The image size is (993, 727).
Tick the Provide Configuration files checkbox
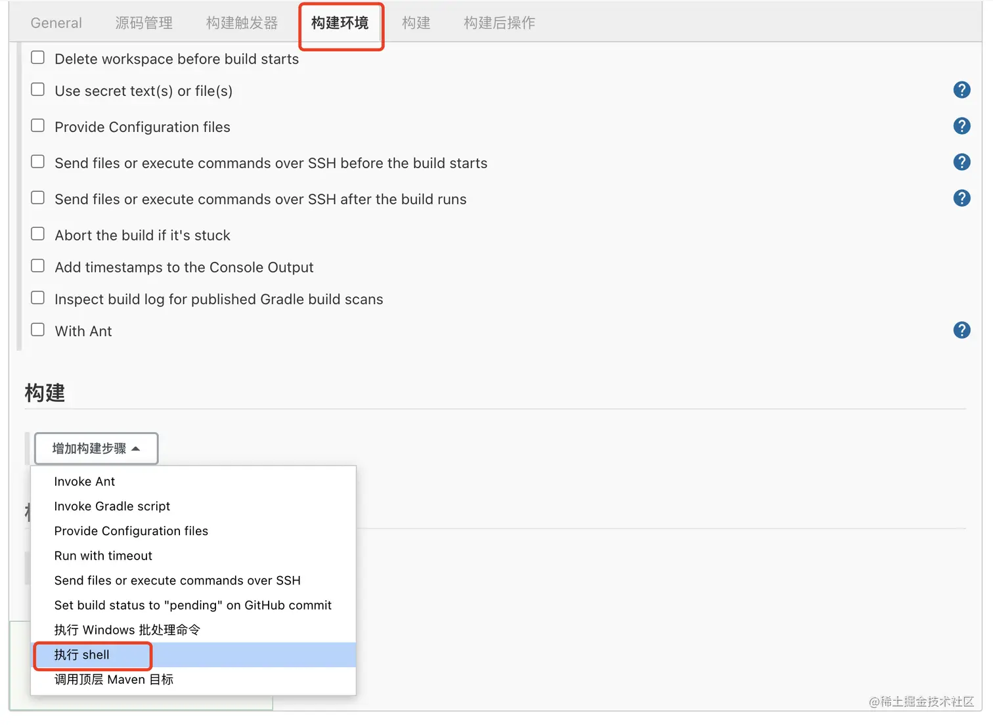[38, 125]
